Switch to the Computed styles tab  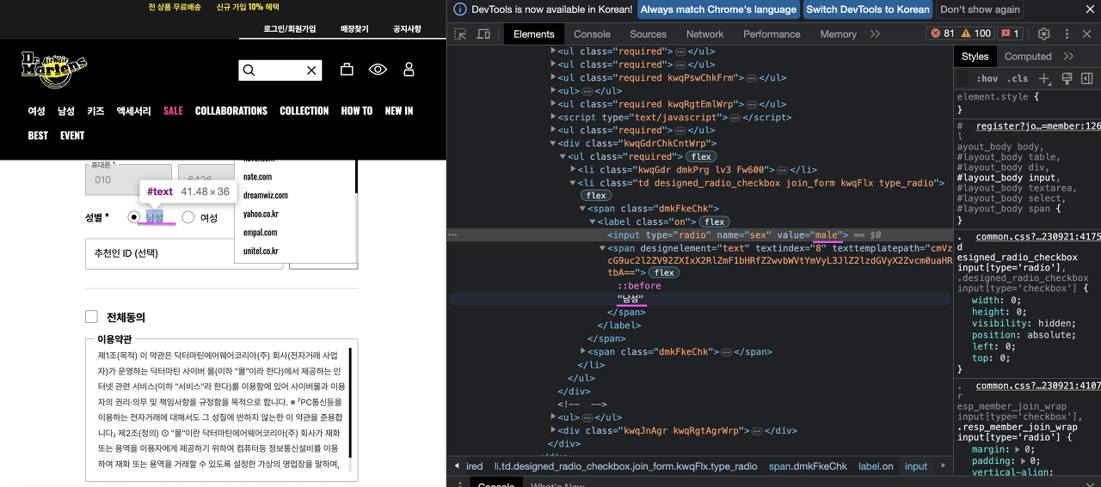[x=1028, y=56]
